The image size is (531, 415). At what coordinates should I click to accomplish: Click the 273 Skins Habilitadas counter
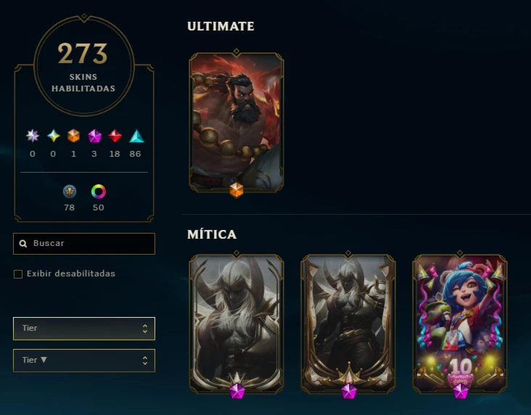pos(83,67)
